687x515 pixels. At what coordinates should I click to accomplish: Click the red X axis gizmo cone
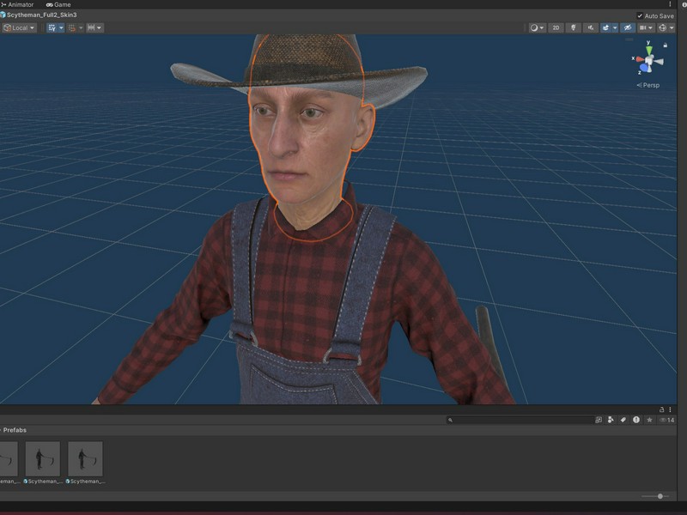coord(640,59)
